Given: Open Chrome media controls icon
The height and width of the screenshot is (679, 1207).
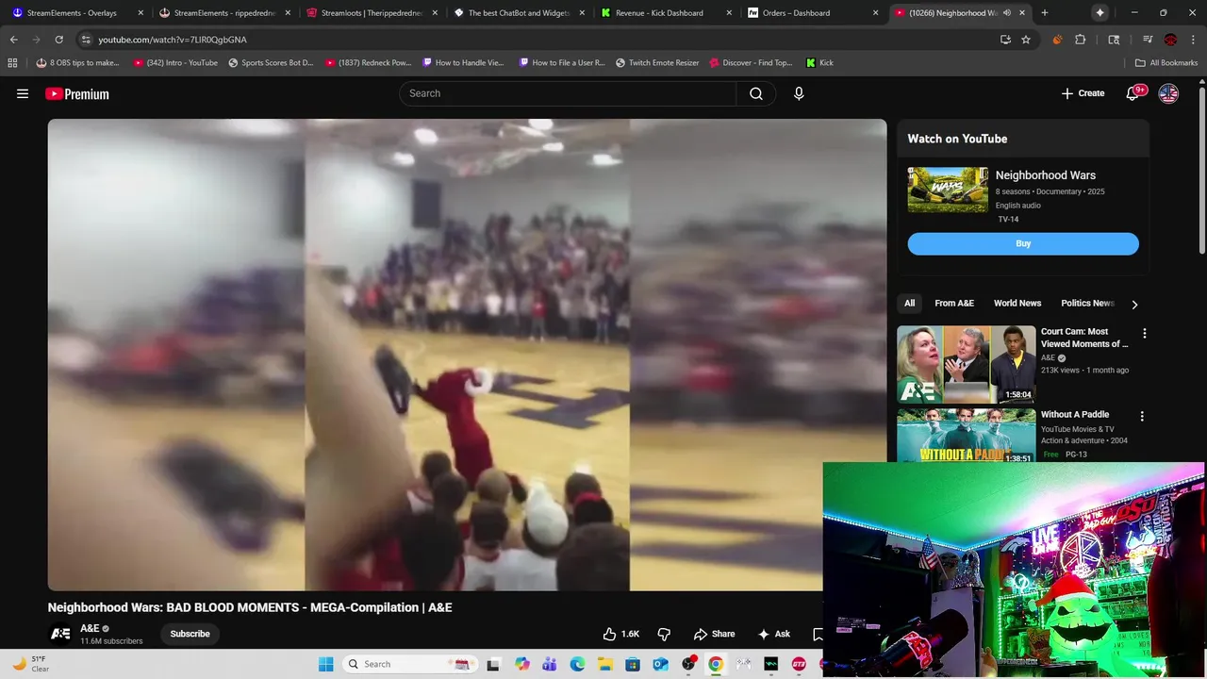Looking at the screenshot, I should tap(1147, 40).
